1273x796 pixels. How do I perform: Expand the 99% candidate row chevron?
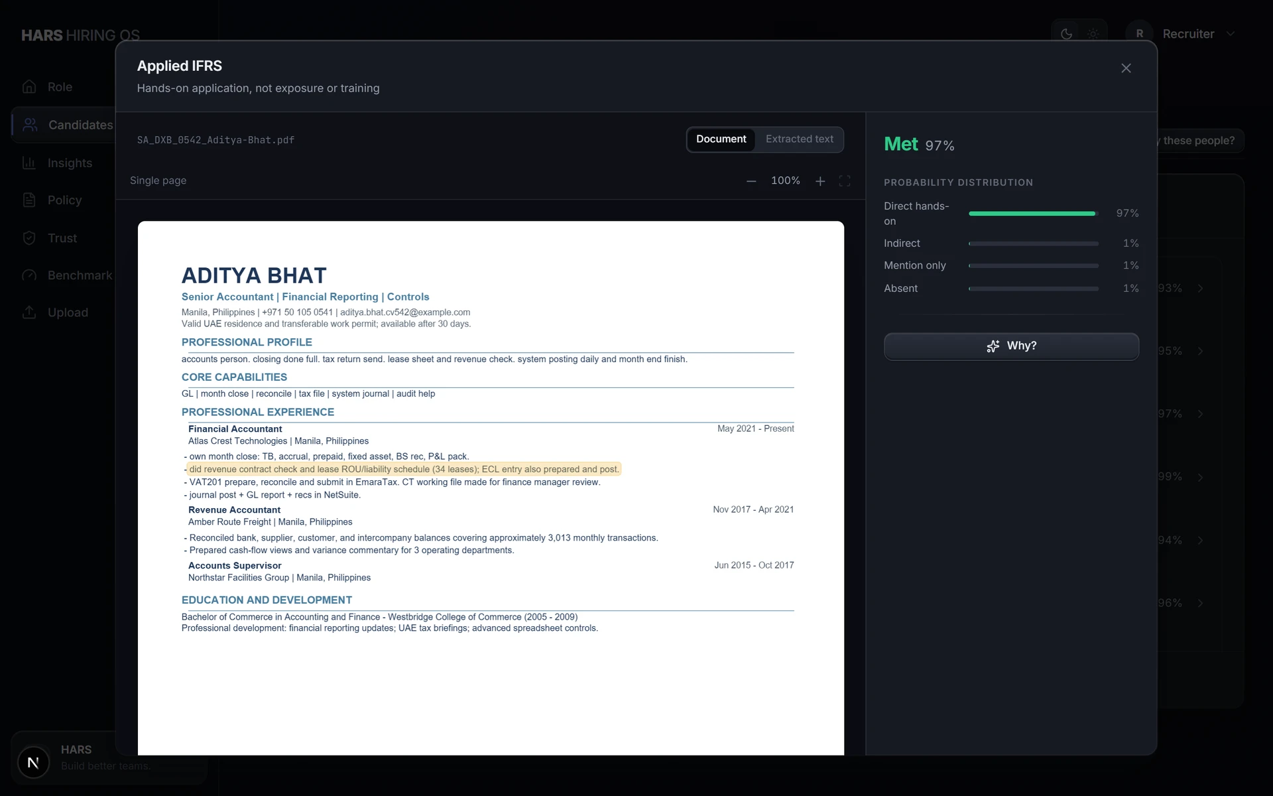coord(1201,477)
